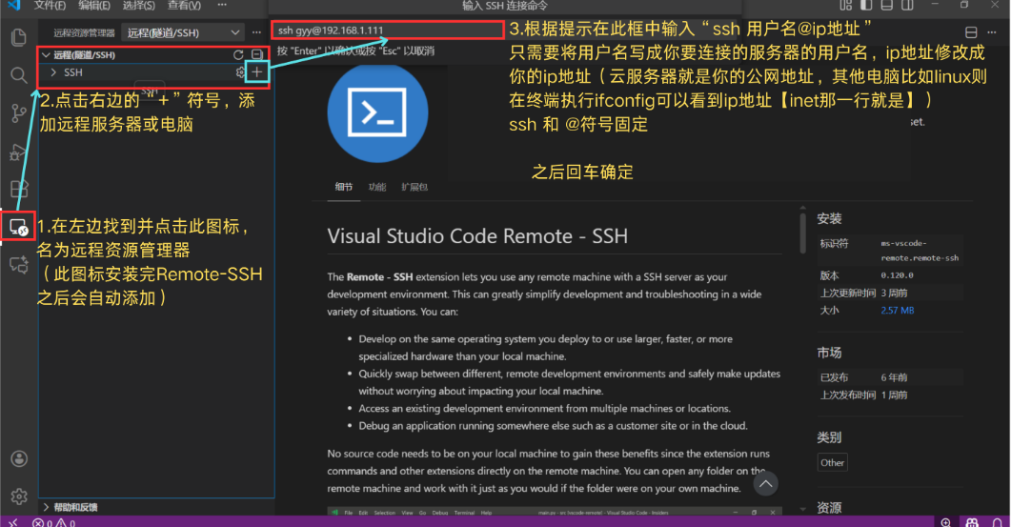Expand the 帮助和反馈 section
This screenshot has width=1011, height=527.
click(x=71, y=507)
